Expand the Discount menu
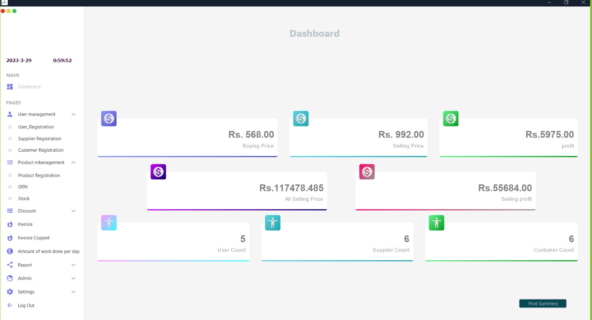592x320 pixels. pyautogui.click(x=73, y=211)
